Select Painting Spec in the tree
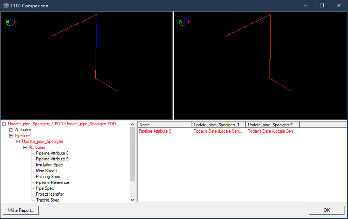Screen dimensions: 348x219 click(48, 177)
